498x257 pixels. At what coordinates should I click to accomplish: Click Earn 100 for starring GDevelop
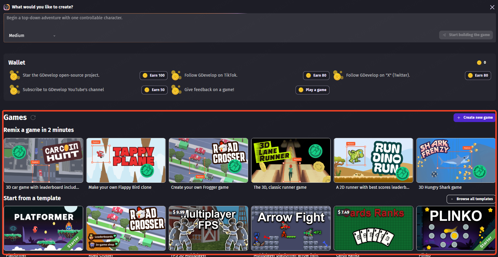click(x=153, y=75)
